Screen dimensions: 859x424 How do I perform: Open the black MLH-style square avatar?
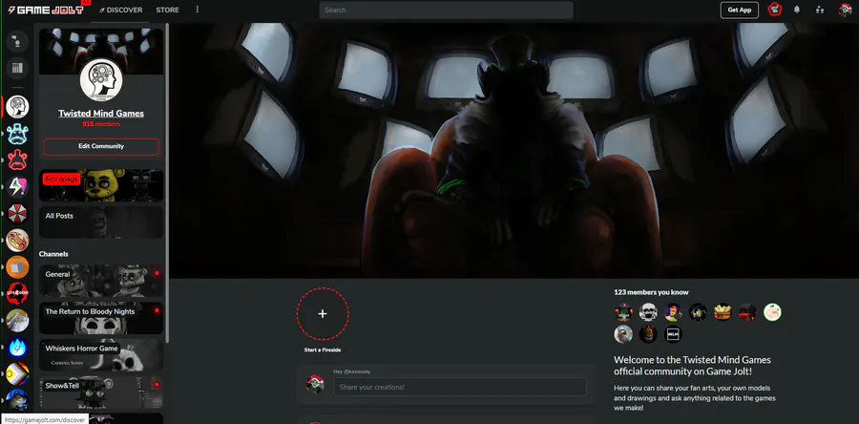pyautogui.click(x=673, y=334)
